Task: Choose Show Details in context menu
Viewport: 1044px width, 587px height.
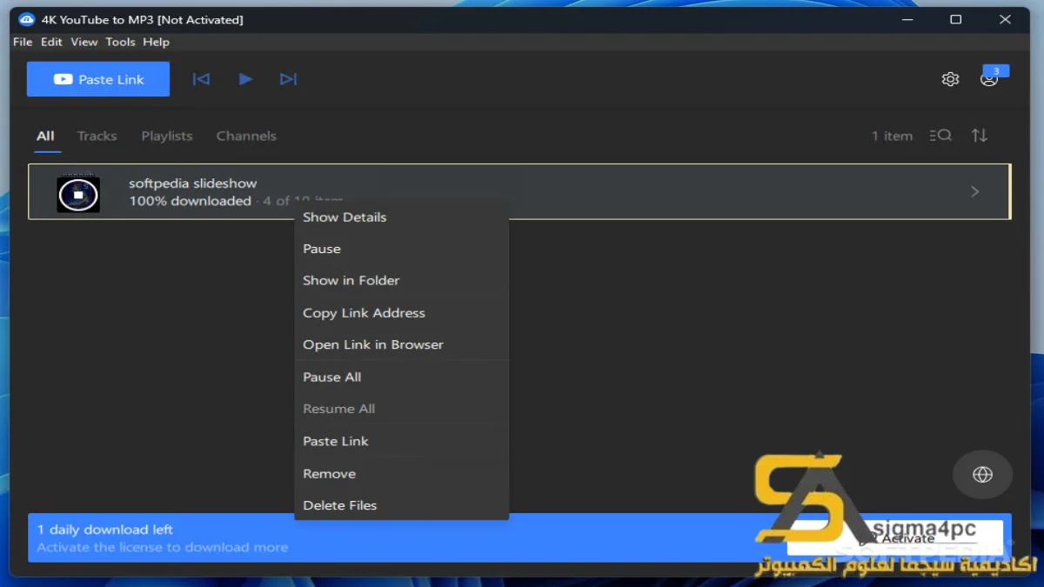Action: click(x=401, y=217)
